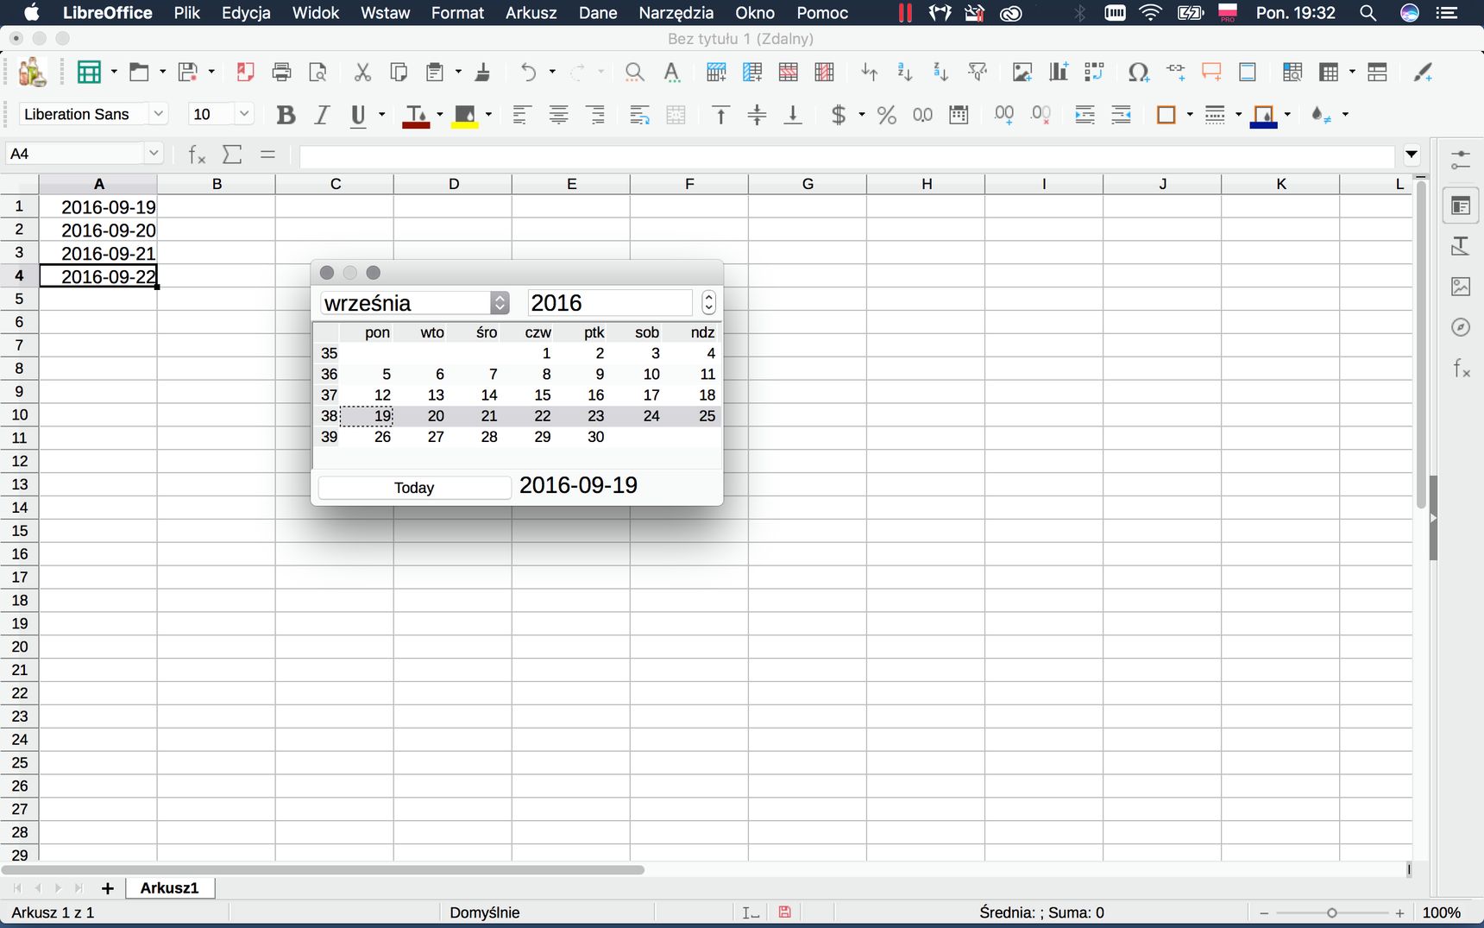Toggle Wrap Text
The height and width of the screenshot is (928, 1484).
pos(639,115)
